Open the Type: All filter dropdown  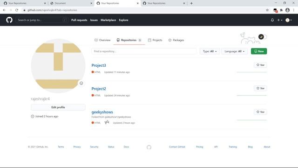pos(210,51)
